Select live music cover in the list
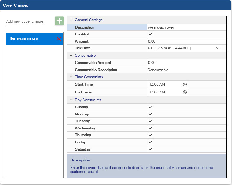The height and width of the screenshot is (185, 232). 30,39
